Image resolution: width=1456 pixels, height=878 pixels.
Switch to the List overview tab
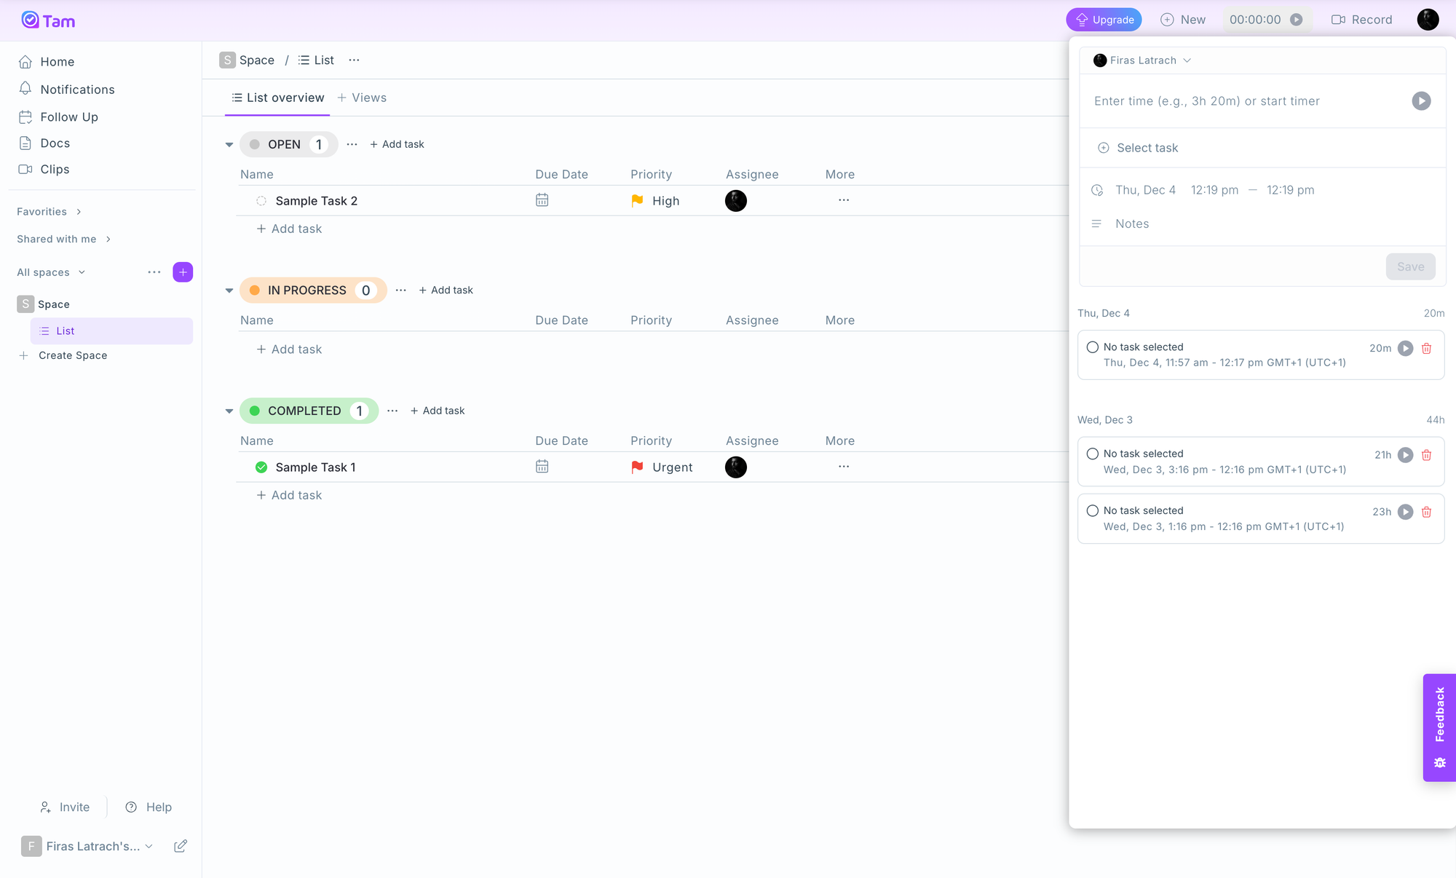277,98
